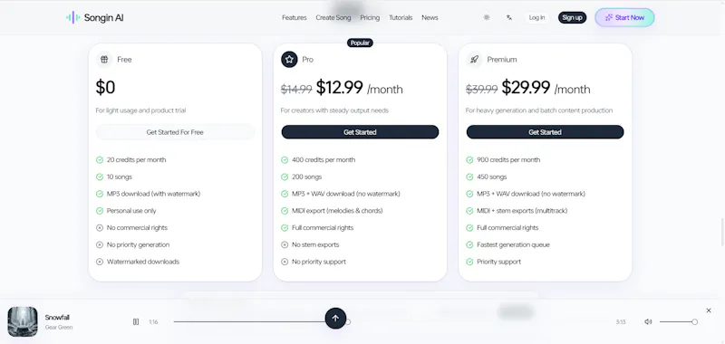The height and width of the screenshot is (344, 725).
Task: Click check icon beside 400 credits per month
Action: (x=285, y=159)
